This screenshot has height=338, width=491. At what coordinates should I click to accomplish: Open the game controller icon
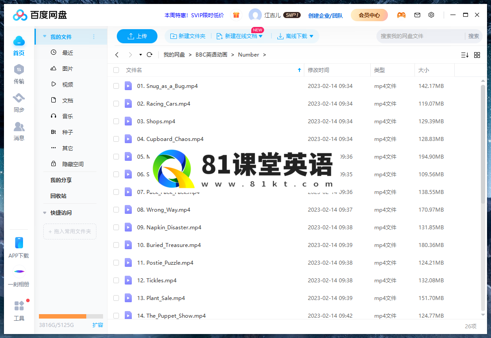click(401, 15)
